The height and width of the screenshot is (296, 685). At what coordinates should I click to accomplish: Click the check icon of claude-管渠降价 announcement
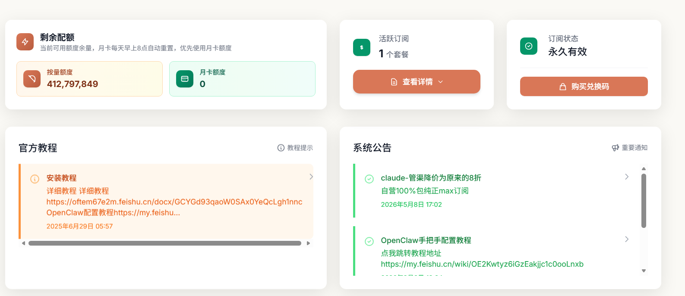point(369,179)
